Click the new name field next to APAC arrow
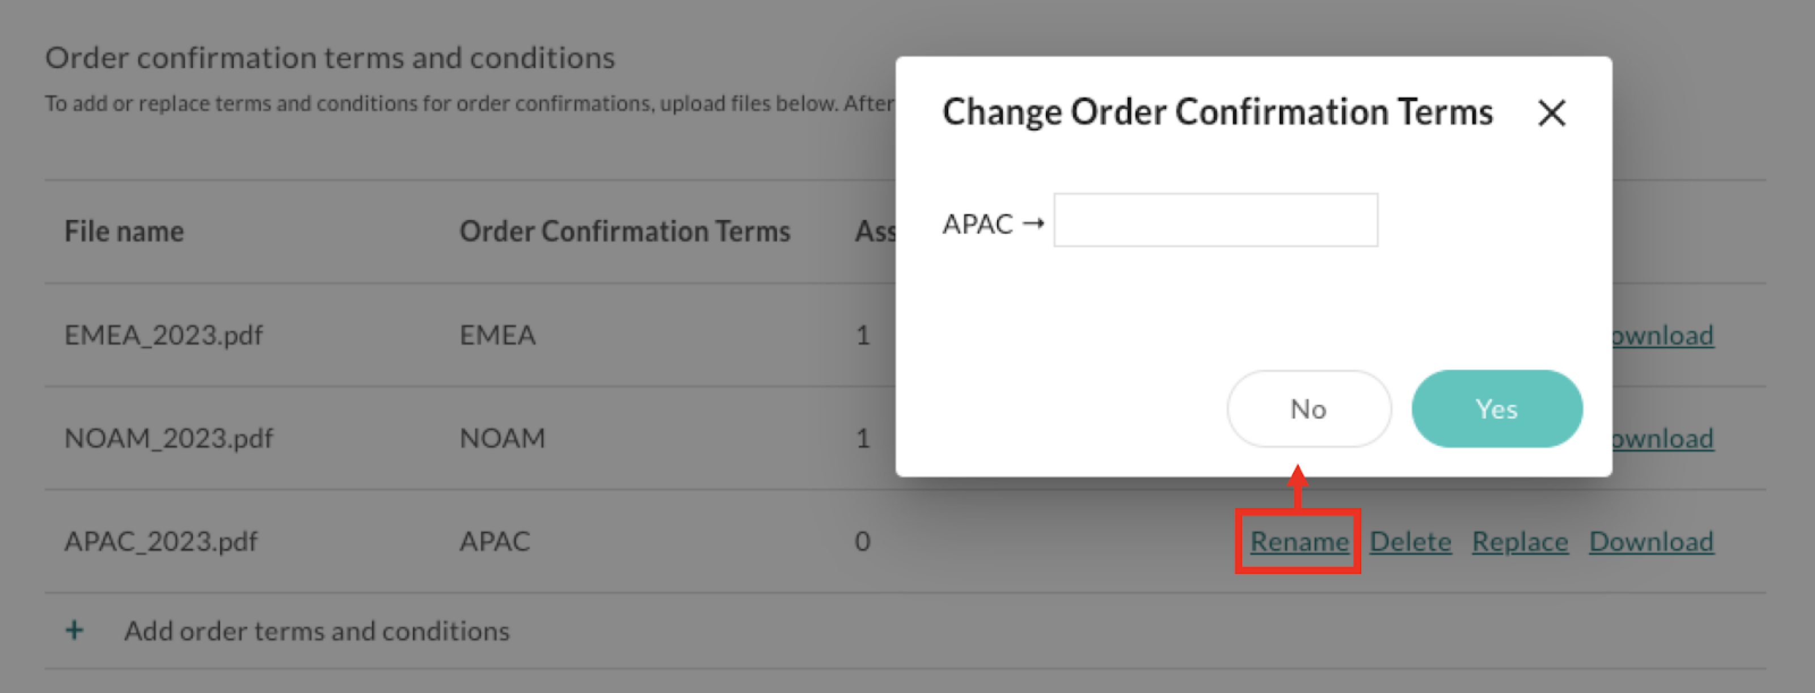The height and width of the screenshot is (693, 1815). point(1215,221)
